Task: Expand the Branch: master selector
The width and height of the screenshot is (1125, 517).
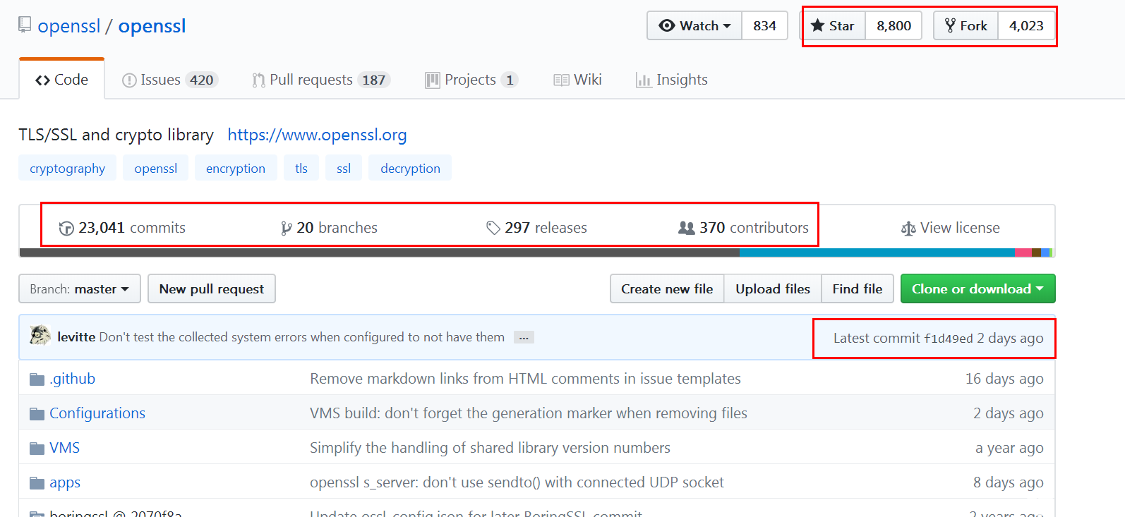Action: (80, 289)
